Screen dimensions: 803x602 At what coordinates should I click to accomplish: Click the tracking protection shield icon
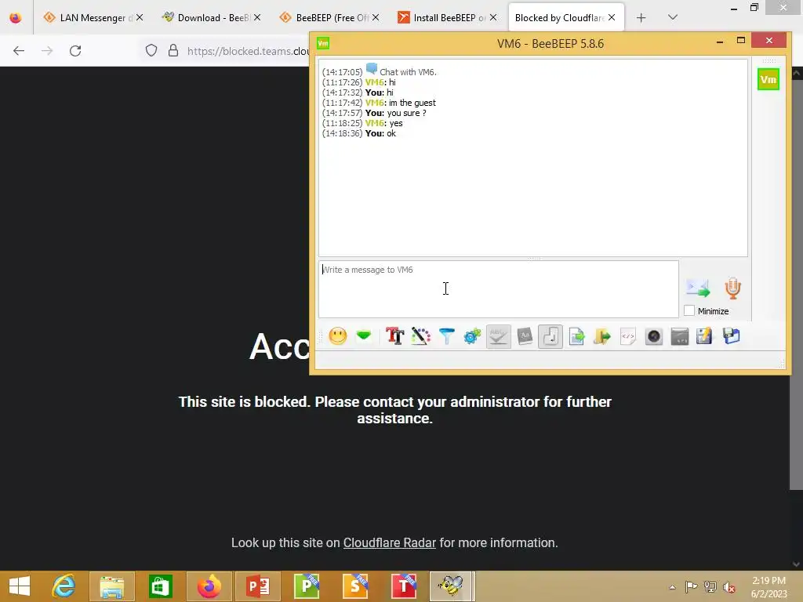151,51
